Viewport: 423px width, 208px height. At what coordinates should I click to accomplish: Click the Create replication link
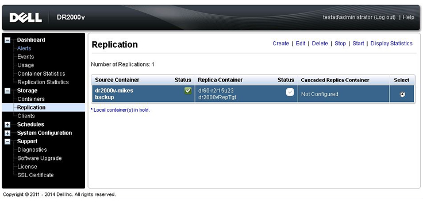point(280,44)
